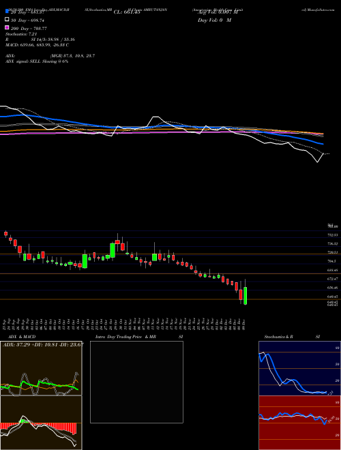Click the last green candlestick

(245, 296)
